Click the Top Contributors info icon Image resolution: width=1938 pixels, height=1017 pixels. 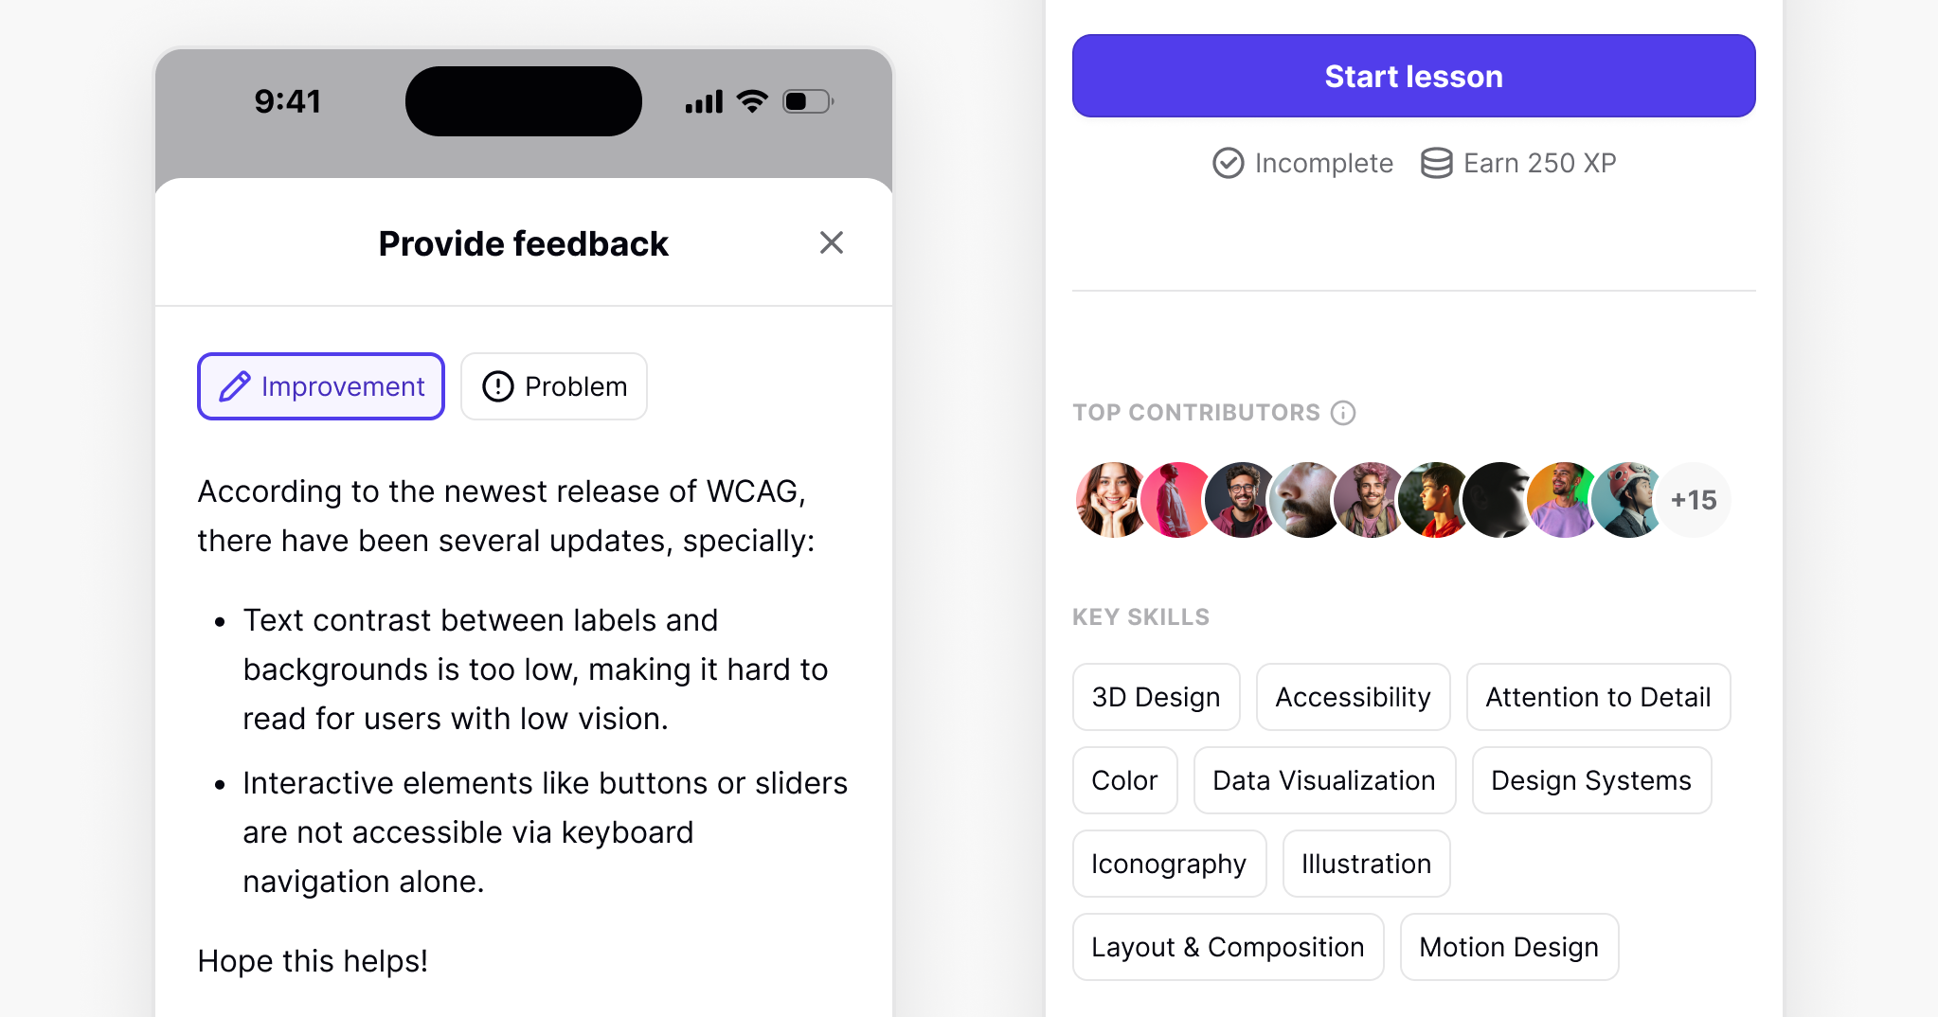coord(1343,413)
